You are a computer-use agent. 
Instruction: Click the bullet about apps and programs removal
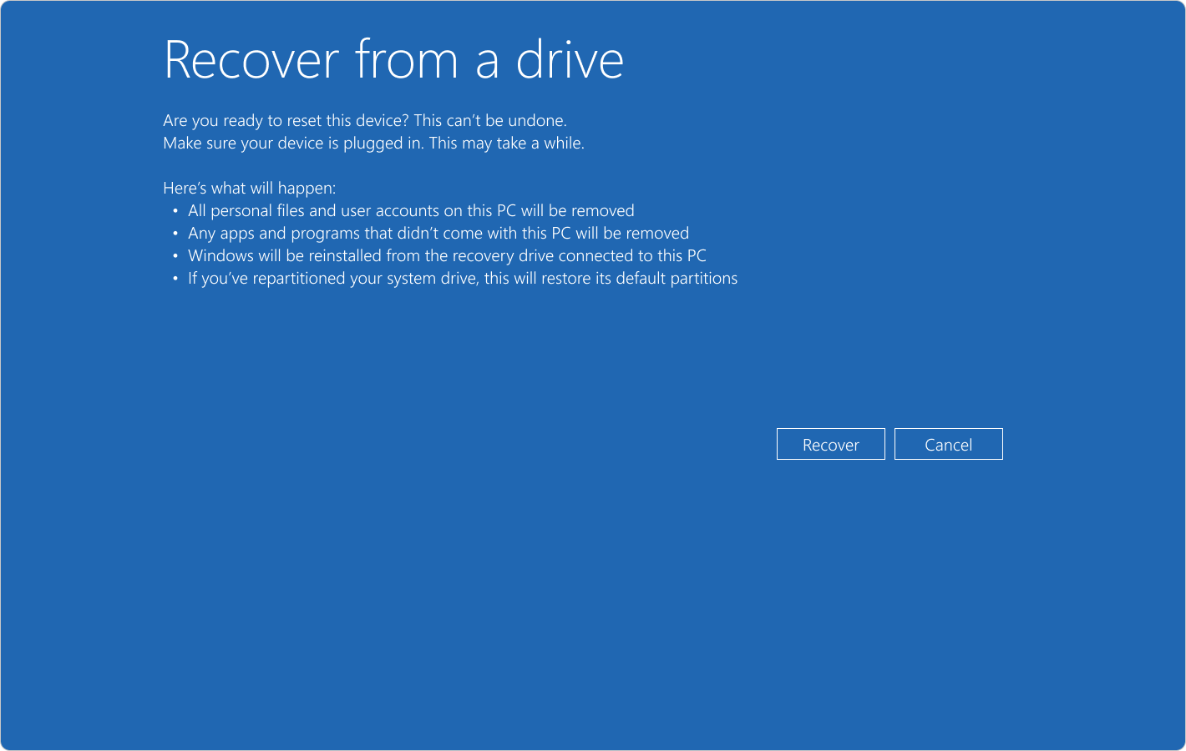tap(438, 233)
